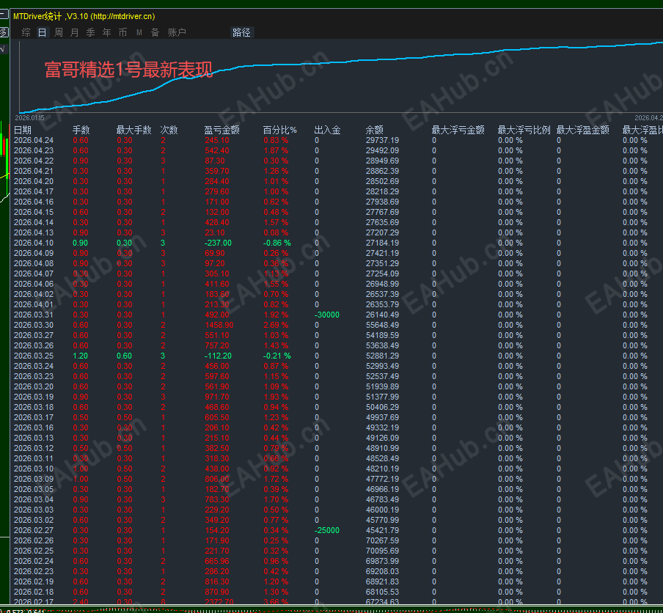Click the 1.87 % percentage cell
The width and height of the screenshot is (663, 613).
tap(276, 150)
